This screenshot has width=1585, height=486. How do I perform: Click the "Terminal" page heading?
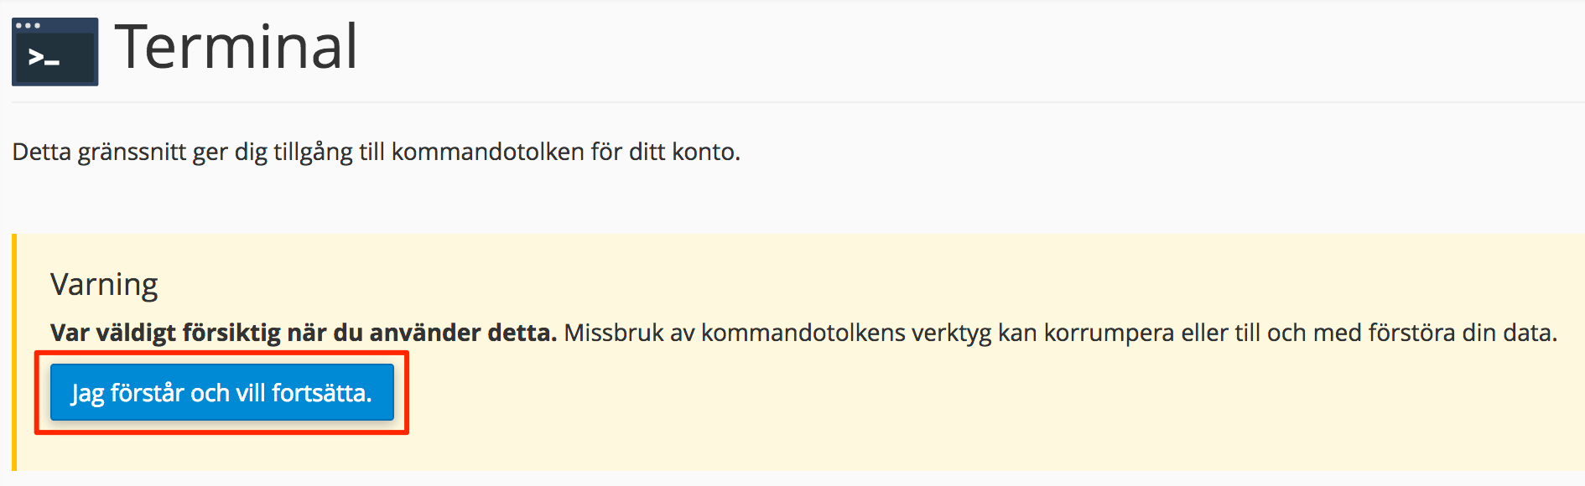click(236, 47)
